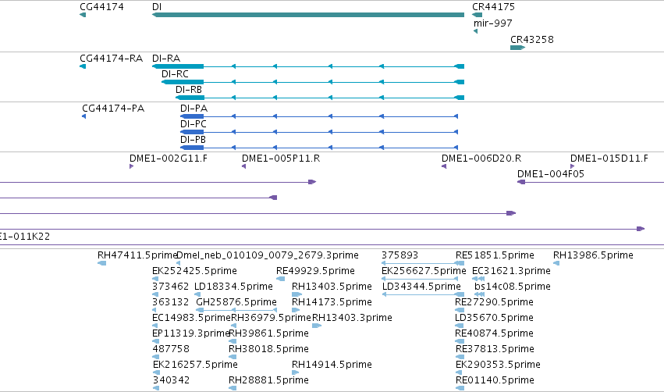This screenshot has width=664, height=392.
Task: Select the RH13403.5prime EST label
Action: click(x=332, y=287)
